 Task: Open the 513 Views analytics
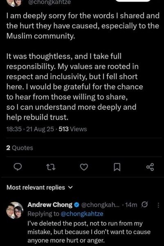pyautogui.click(x=73, y=129)
